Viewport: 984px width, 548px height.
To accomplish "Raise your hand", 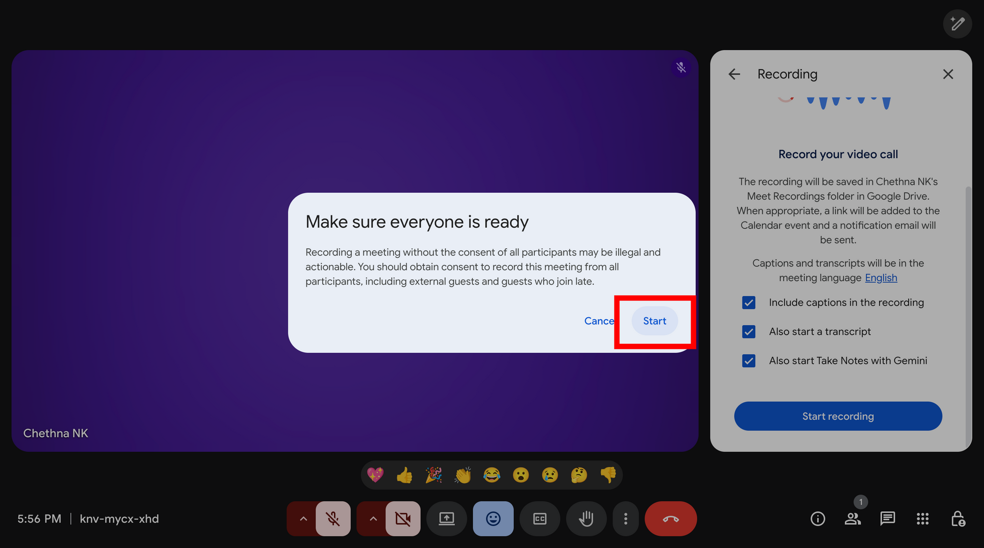I will (x=586, y=518).
